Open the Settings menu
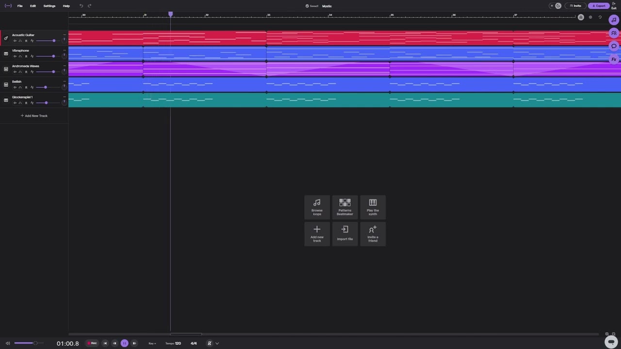The image size is (621, 349). point(49,6)
